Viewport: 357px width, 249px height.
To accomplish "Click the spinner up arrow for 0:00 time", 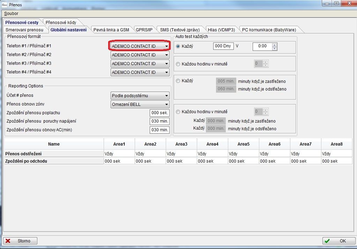I will point(274,44).
